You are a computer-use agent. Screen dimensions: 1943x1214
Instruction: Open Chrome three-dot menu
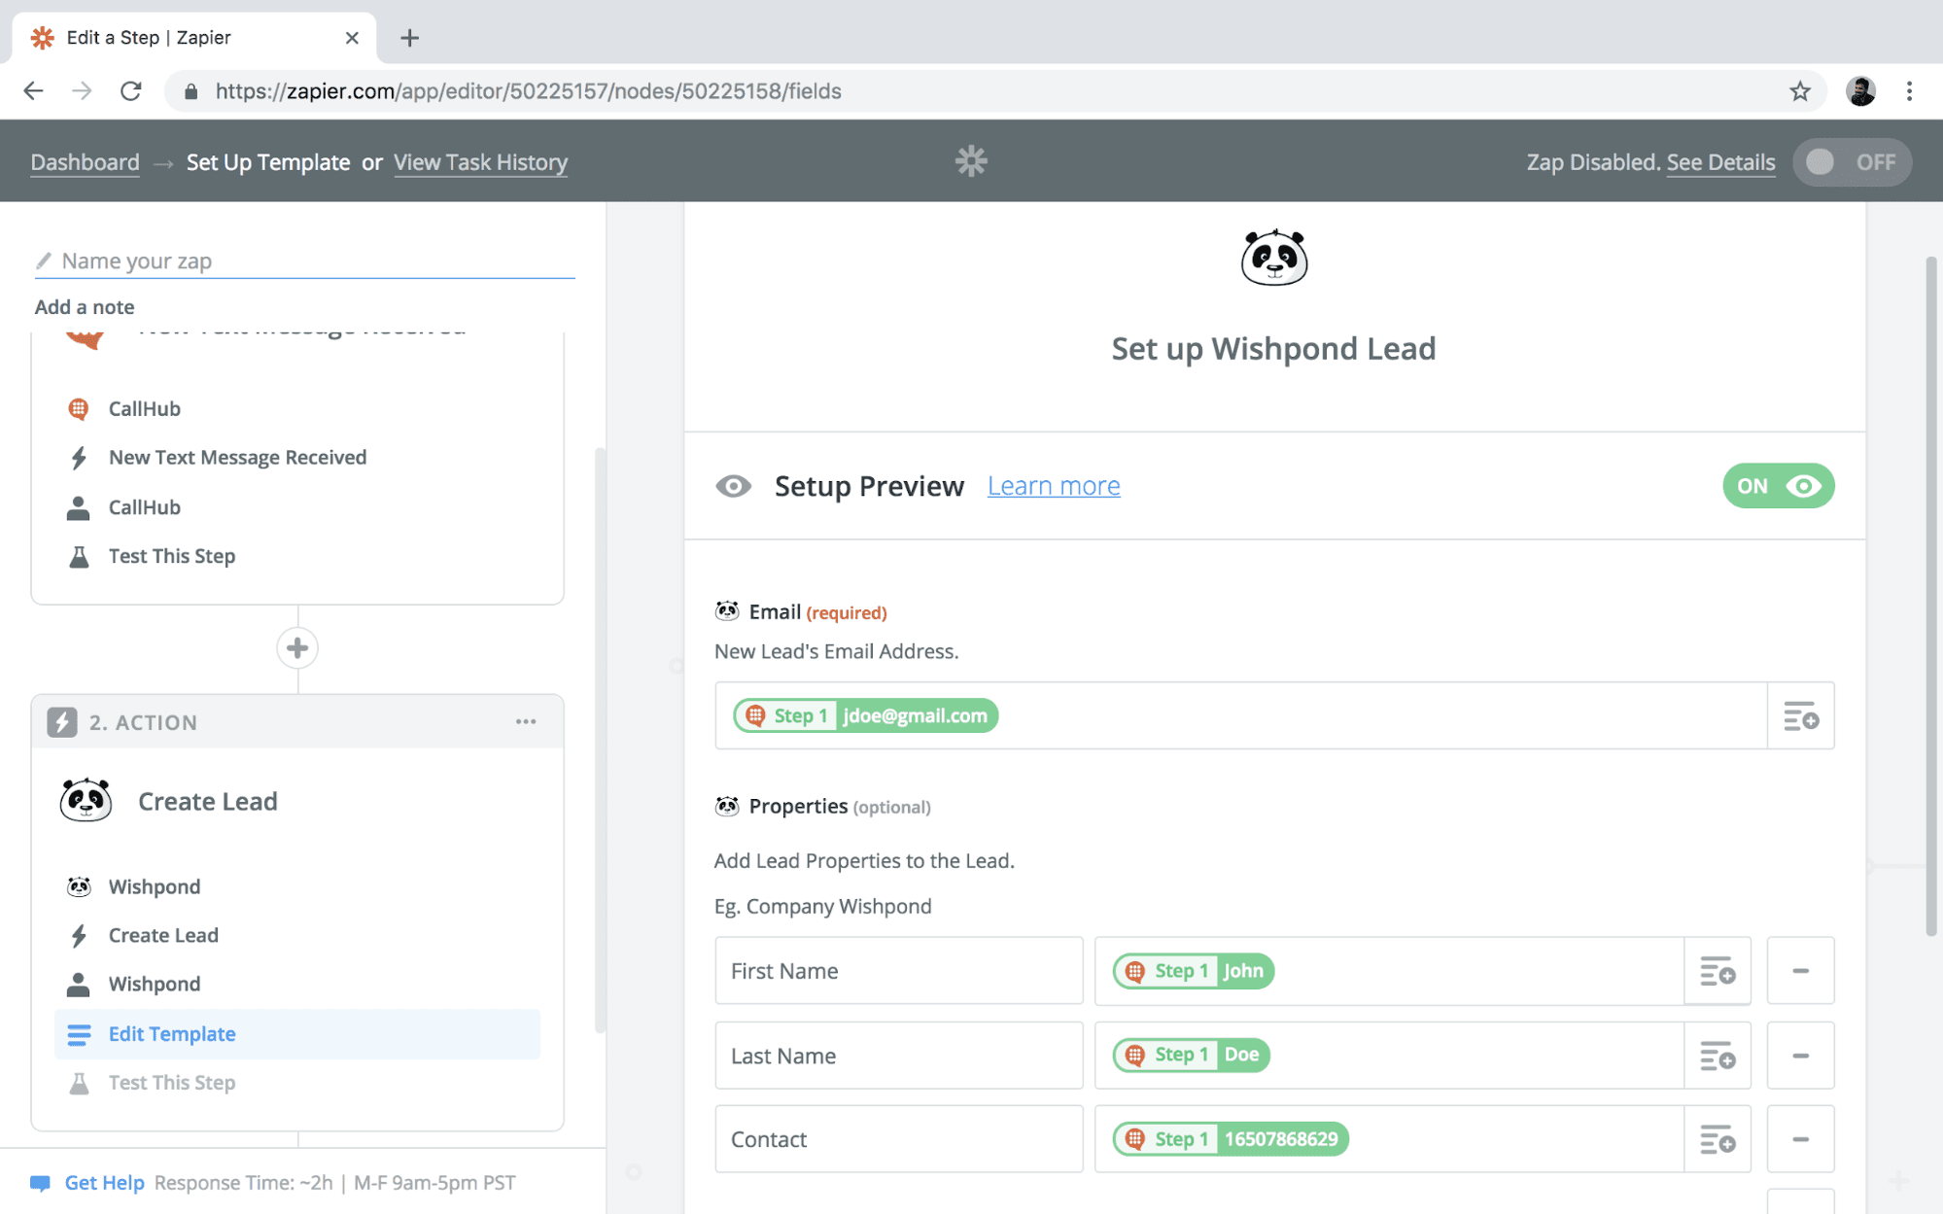tap(1909, 91)
